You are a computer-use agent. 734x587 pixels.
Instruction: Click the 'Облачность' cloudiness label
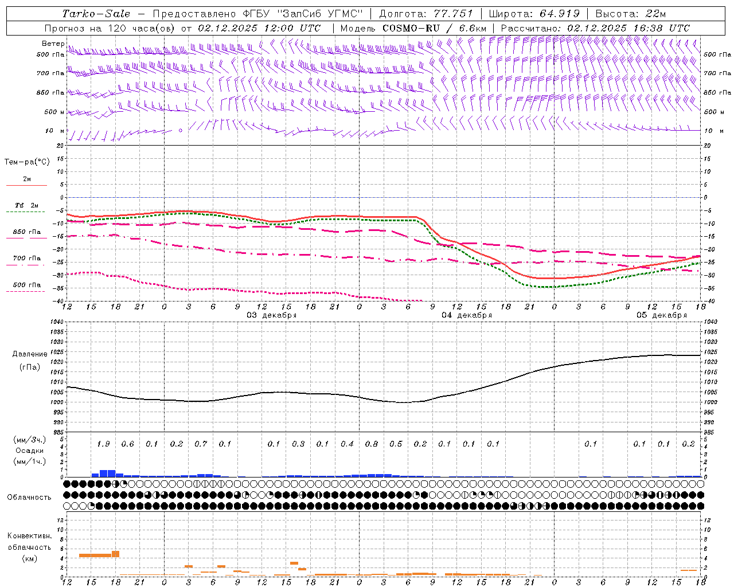pos(29,498)
